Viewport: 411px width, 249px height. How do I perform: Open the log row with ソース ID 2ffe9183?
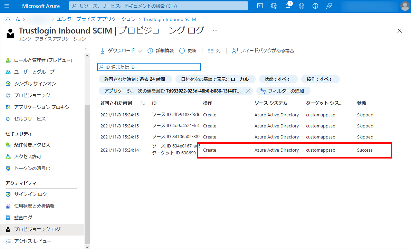tap(251, 115)
